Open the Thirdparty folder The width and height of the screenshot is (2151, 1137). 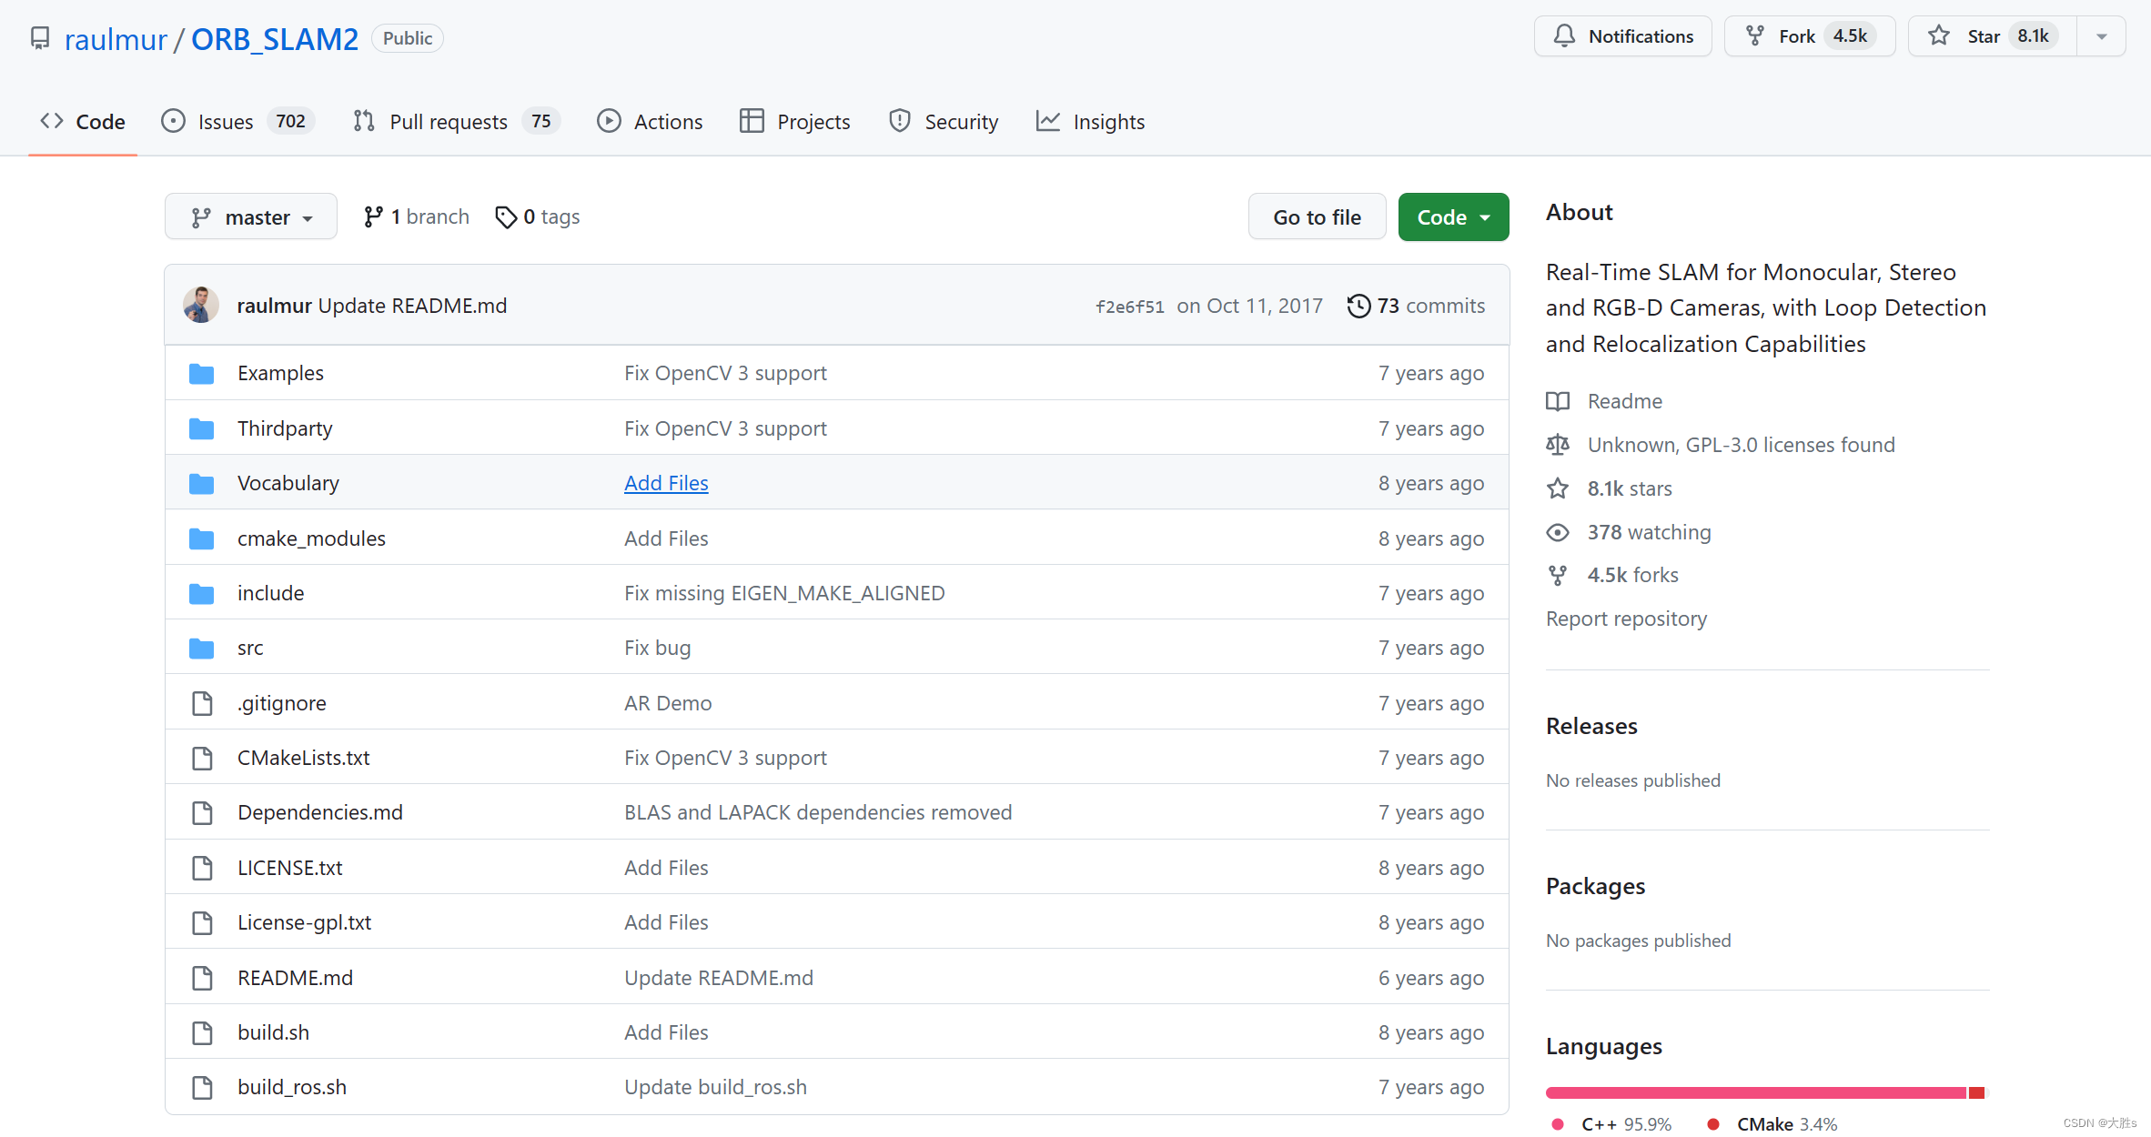click(285, 428)
